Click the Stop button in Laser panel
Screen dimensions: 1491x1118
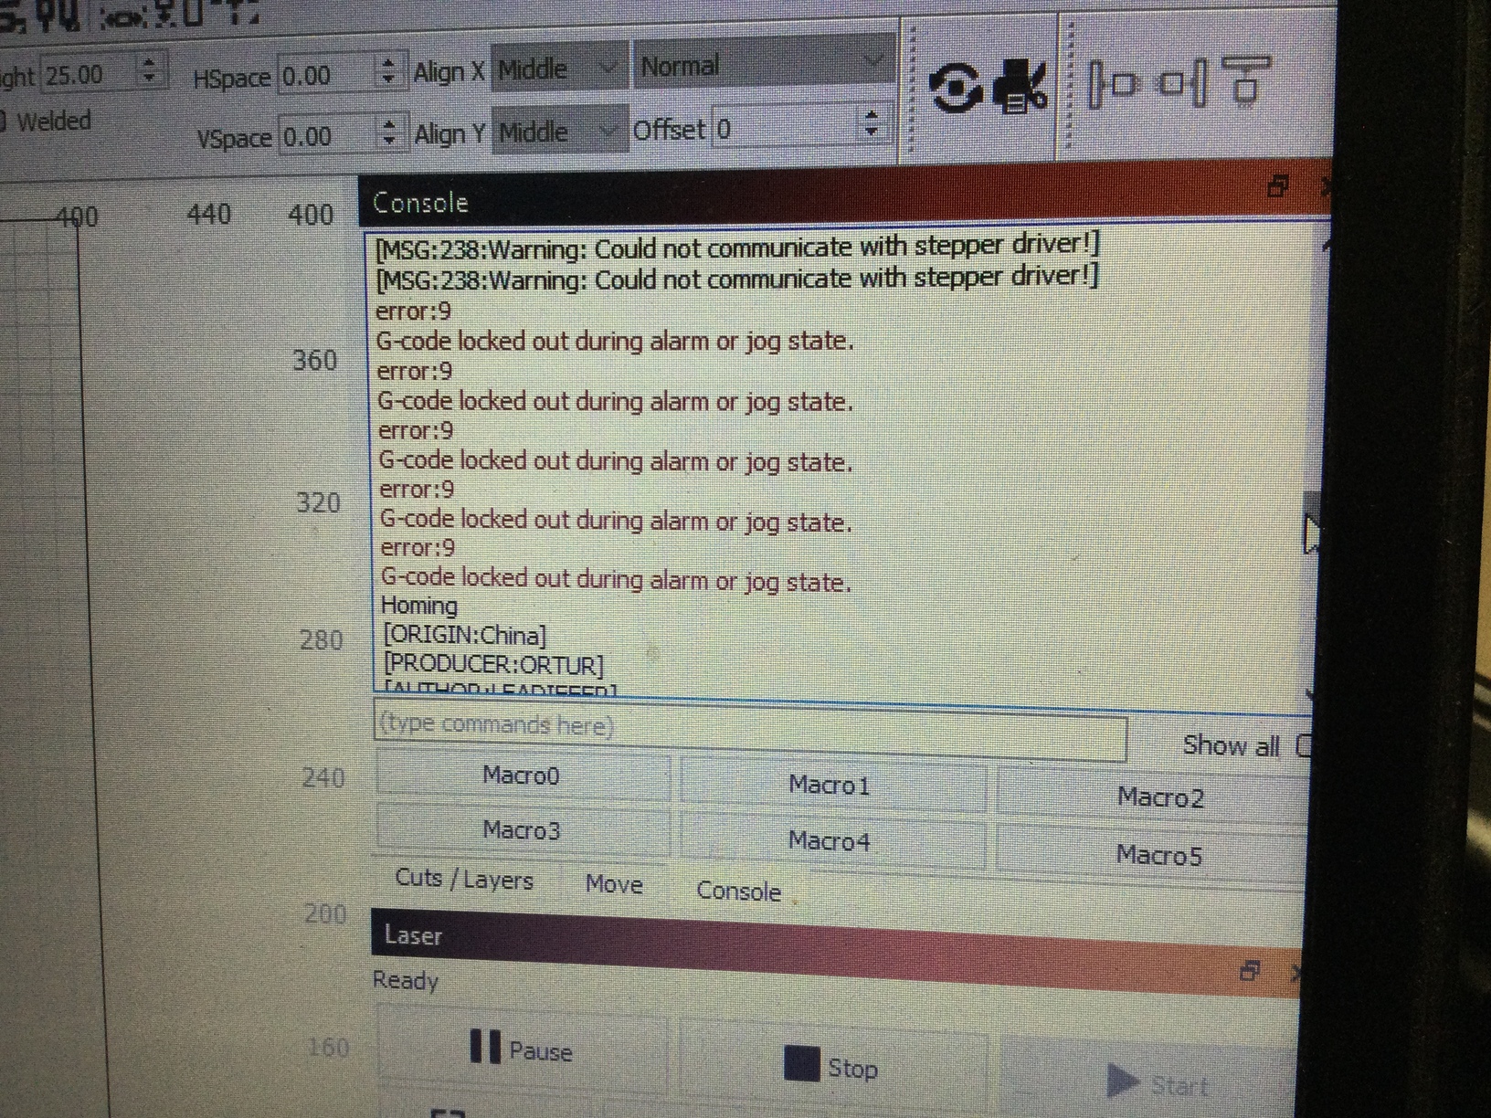pos(831,1066)
